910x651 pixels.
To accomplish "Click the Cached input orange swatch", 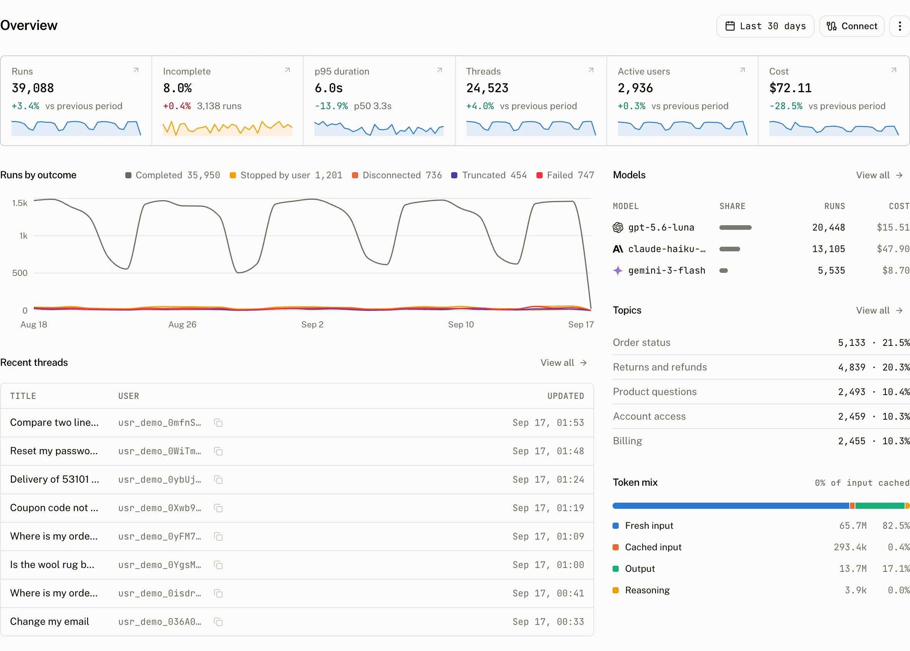I will click(616, 547).
